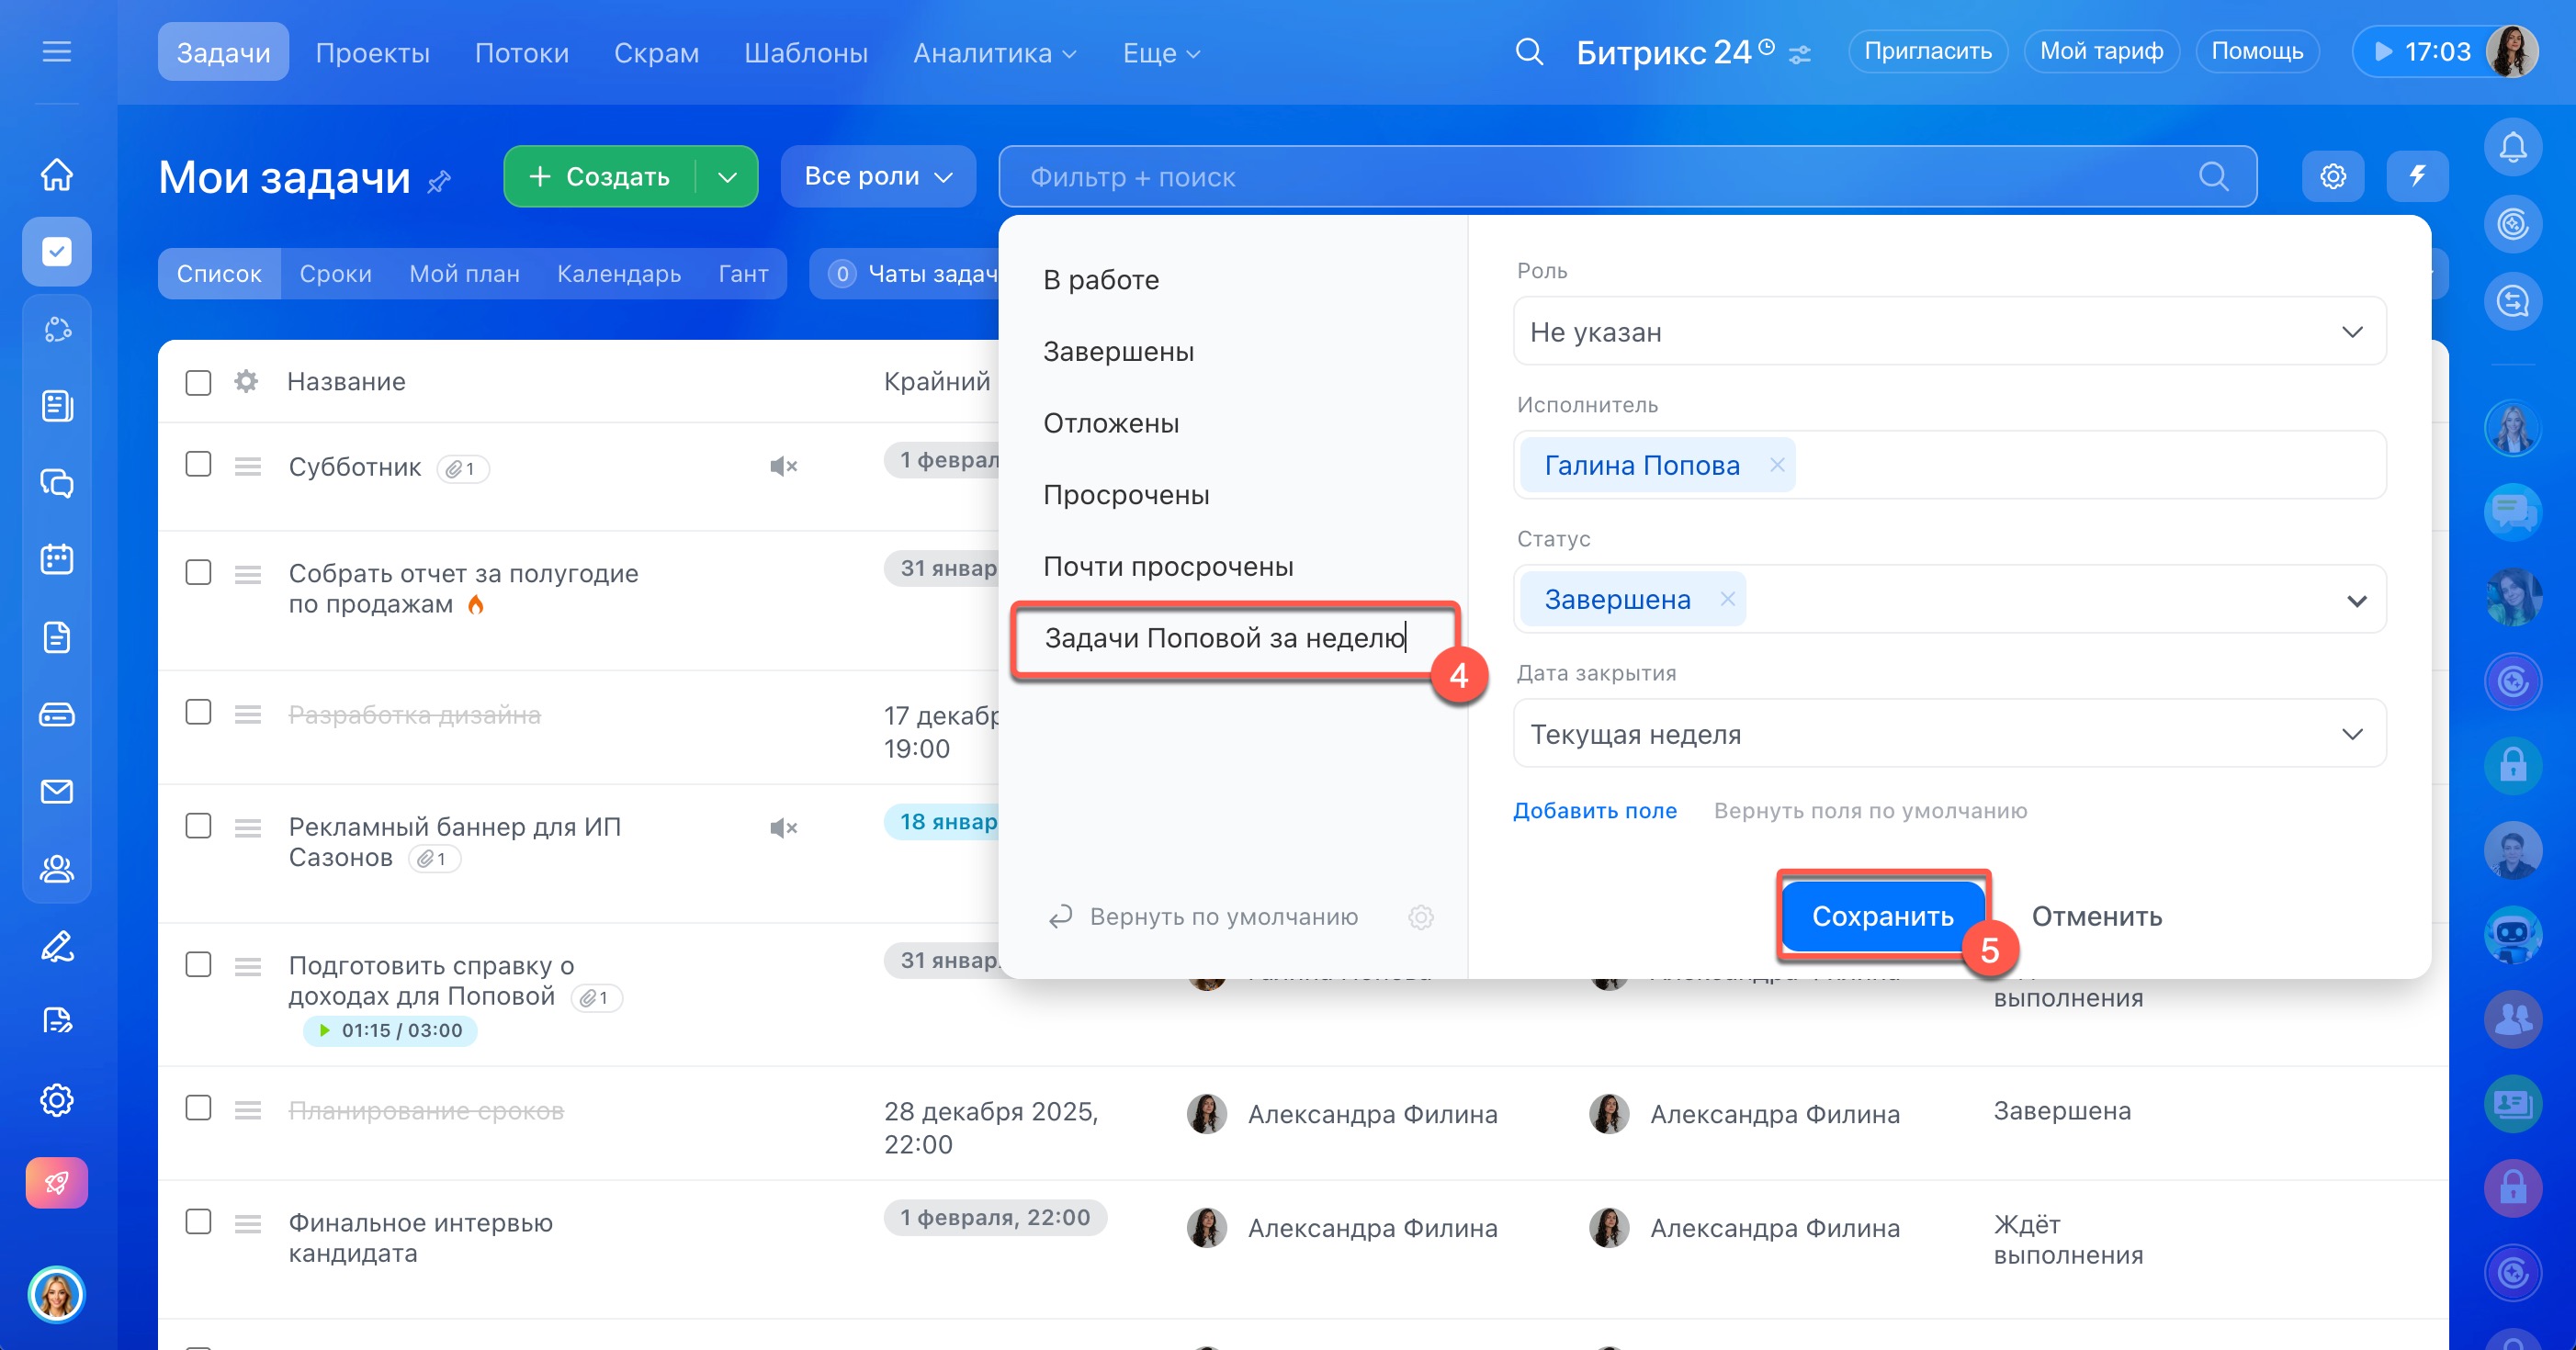Open the Все роли dropdown
The image size is (2576, 1350).
click(877, 177)
